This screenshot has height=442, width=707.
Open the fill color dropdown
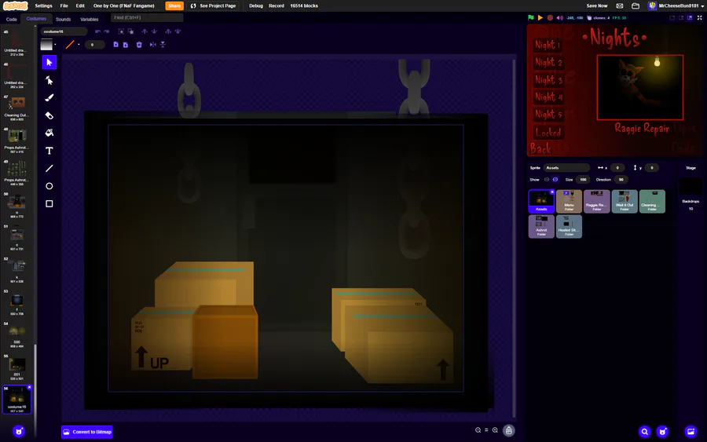click(x=55, y=45)
